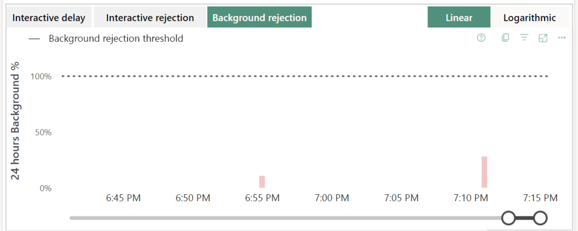Select the Interactive rejection tab
This screenshot has width=578, height=231.
[150, 18]
